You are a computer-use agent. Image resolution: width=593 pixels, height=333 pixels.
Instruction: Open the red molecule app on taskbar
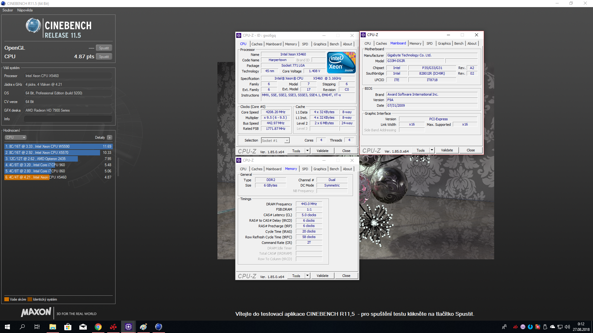click(113, 327)
